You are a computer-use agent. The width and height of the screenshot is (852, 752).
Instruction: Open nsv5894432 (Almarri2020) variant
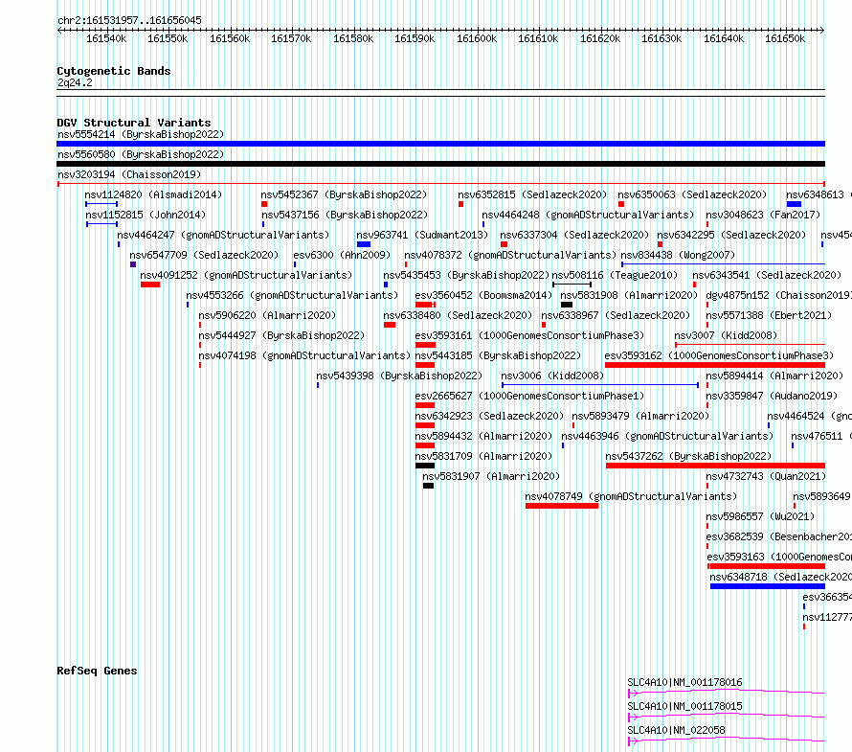[483, 436]
